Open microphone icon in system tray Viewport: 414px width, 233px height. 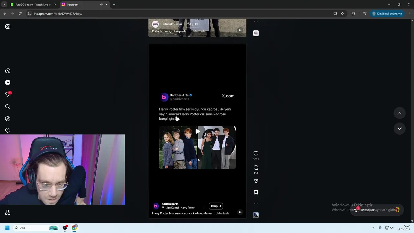tap(380, 228)
